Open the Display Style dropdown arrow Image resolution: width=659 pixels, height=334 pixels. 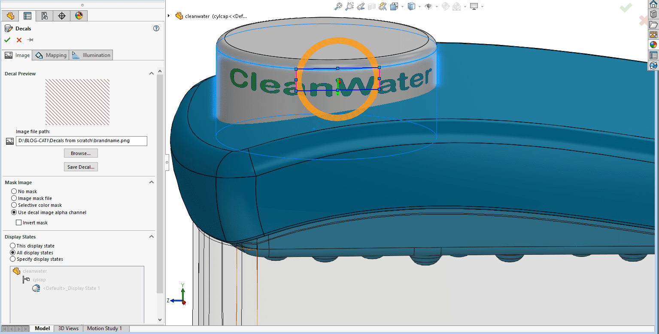pos(420,6)
